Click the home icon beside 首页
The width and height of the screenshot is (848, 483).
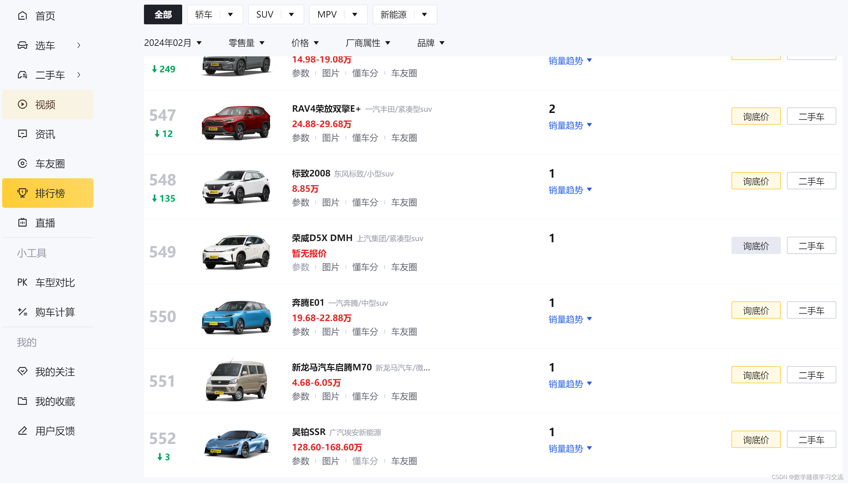[22, 16]
